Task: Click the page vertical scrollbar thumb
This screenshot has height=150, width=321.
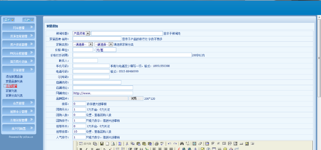Action: pyautogui.click(x=319, y=58)
